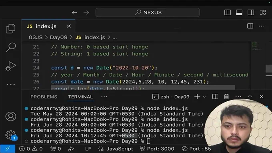The image size is (272, 153).
Task: Click the "2022-10-20" string on line 24
Action: click(132, 68)
